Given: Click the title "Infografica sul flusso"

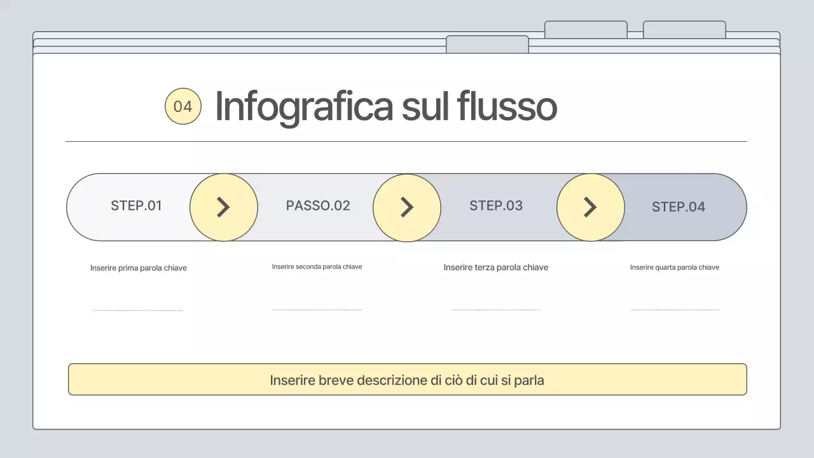Looking at the screenshot, I should [385, 106].
